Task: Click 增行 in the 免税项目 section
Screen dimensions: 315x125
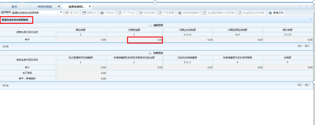Action: [x=300, y=85]
